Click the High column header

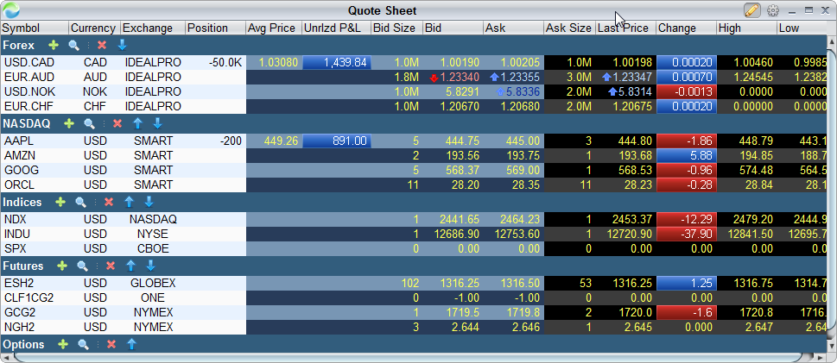point(746,28)
